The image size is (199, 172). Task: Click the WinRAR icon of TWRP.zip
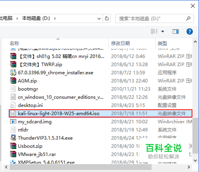click(x=13, y=64)
